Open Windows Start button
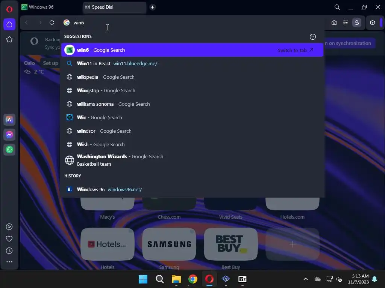 tap(143, 279)
